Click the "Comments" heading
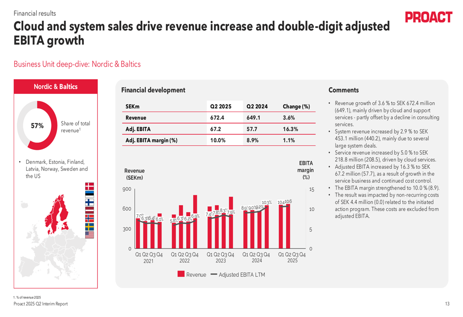 pyautogui.click(x=344, y=90)
